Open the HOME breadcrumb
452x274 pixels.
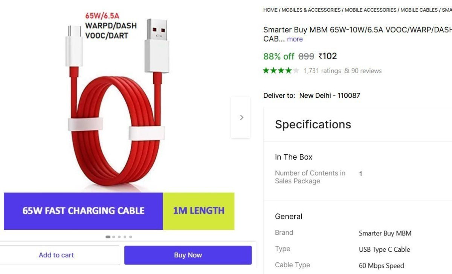point(270,10)
